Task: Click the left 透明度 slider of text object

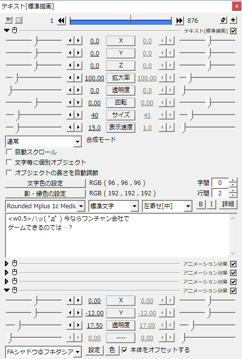Action: 34,90
